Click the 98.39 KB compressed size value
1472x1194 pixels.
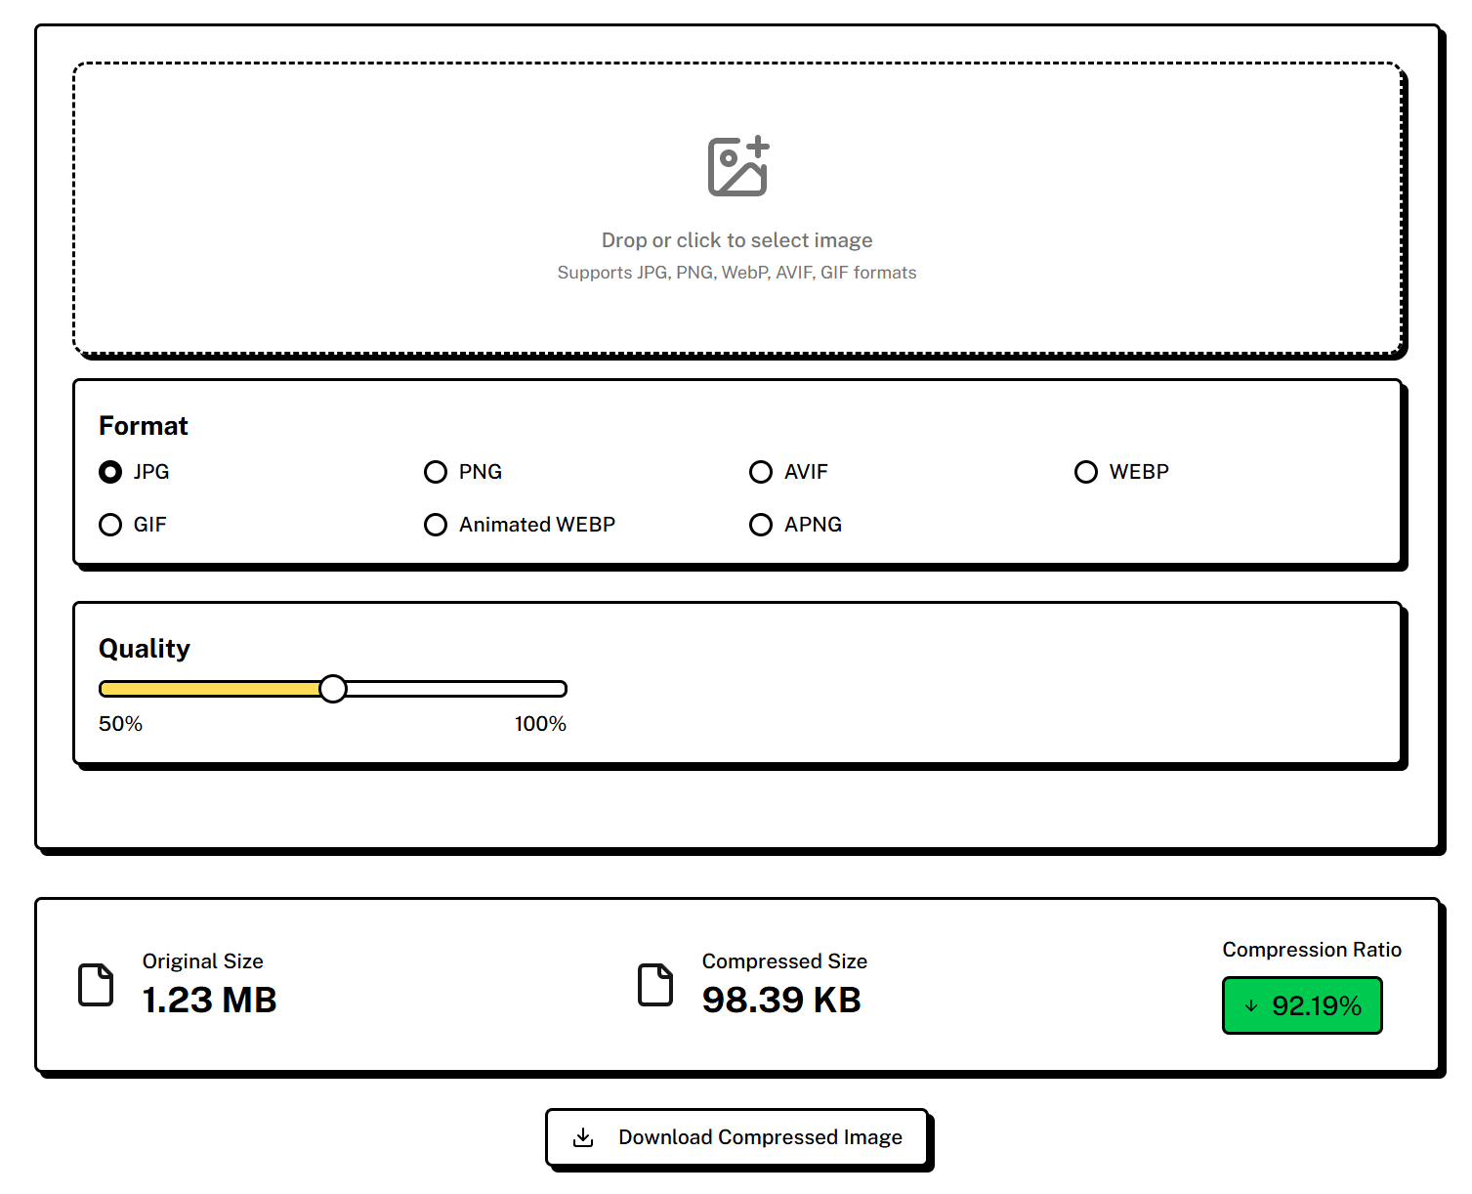point(781,1000)
